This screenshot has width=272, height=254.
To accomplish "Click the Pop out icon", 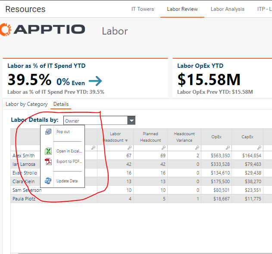I will click(48, 132).
